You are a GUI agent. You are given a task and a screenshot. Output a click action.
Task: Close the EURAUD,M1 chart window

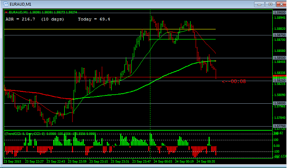point(281,4)
